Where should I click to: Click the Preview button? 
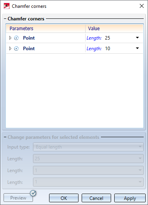18,198
